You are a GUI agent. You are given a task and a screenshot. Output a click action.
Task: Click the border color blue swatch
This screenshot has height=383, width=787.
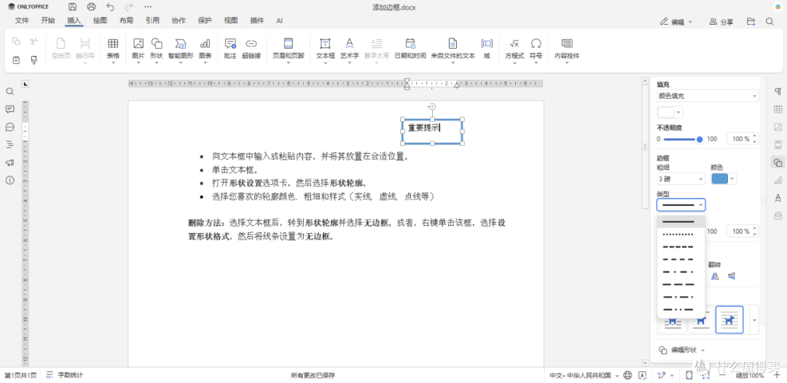[720, 178]
